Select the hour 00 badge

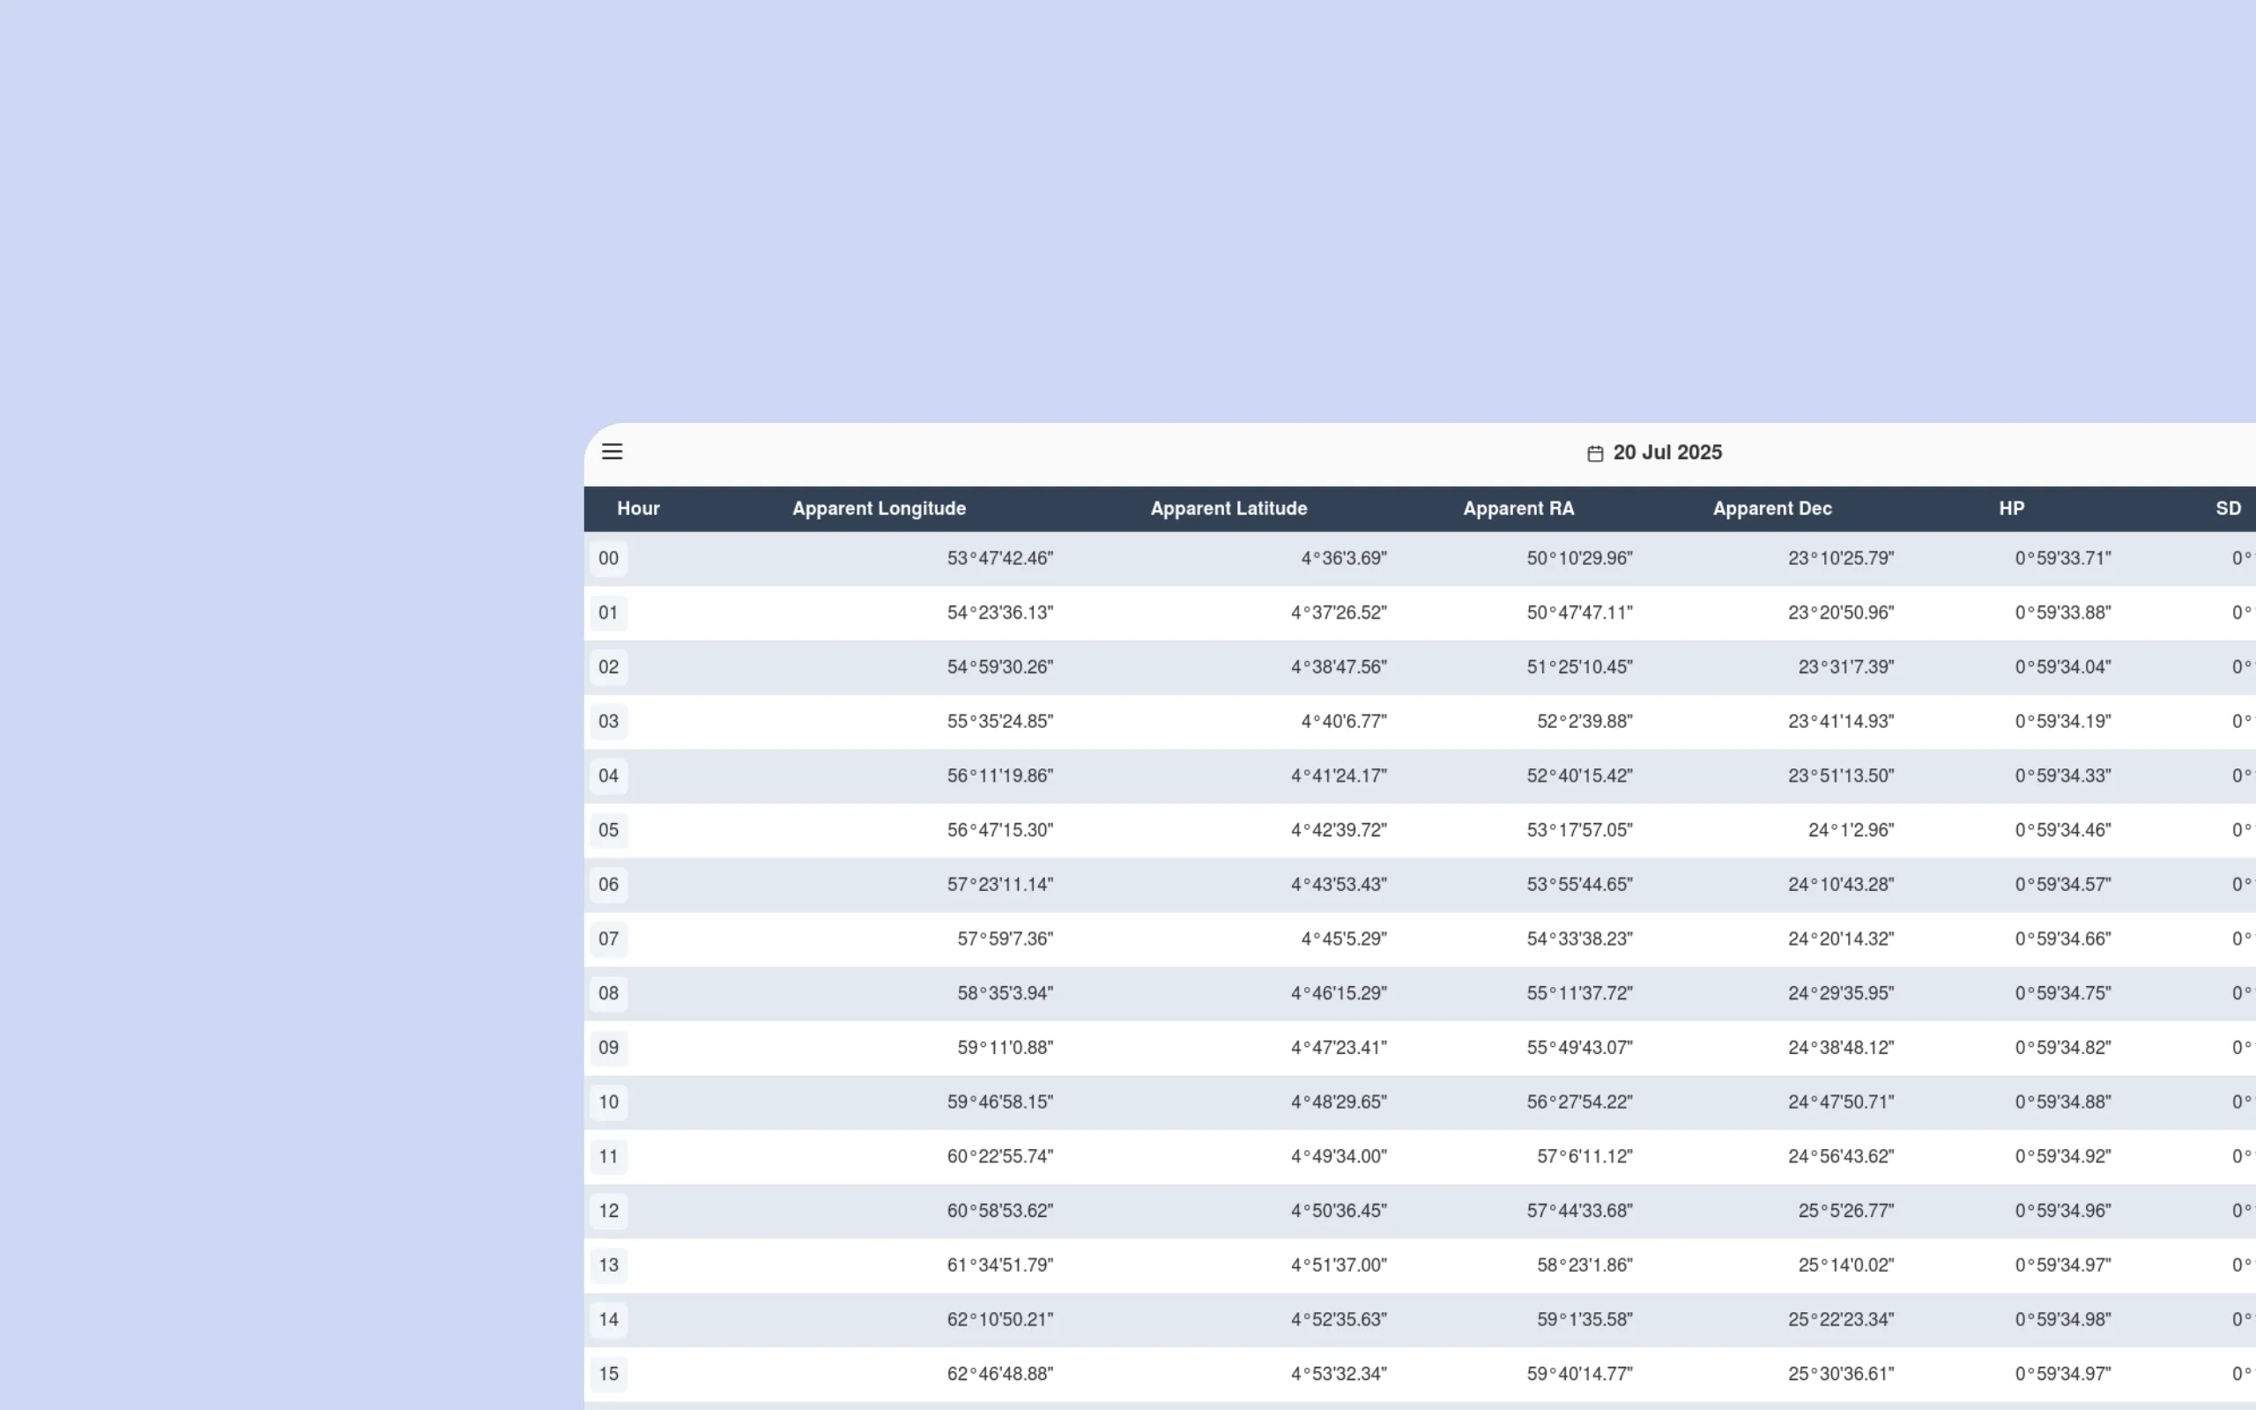click(609, 559)
